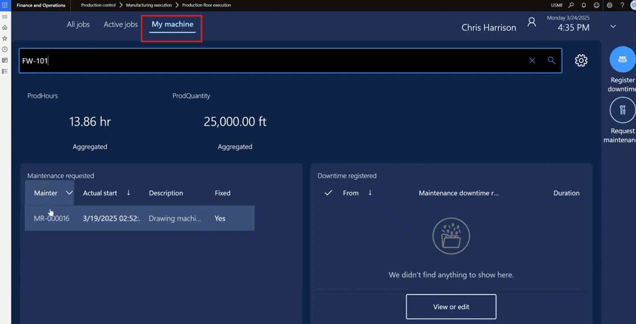
Task: Open Recent clock icon in left sidebar
Action: [x=5, y=49]
